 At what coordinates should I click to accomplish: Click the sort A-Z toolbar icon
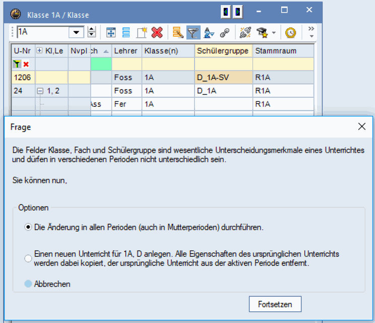coord(208,33)
